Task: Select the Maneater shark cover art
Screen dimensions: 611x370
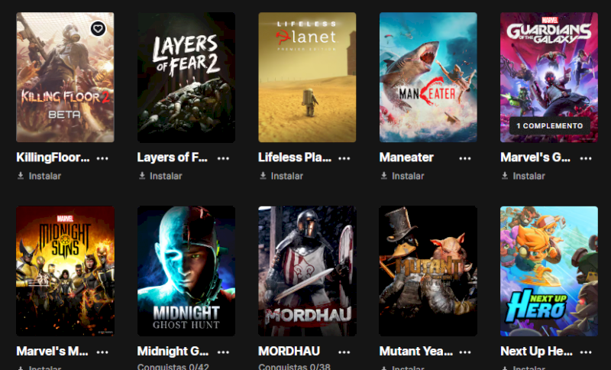Action: click(428, 77)
